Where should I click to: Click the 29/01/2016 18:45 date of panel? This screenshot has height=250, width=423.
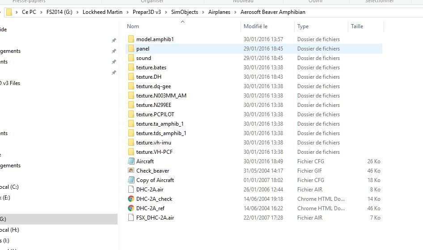pos(263,49)
